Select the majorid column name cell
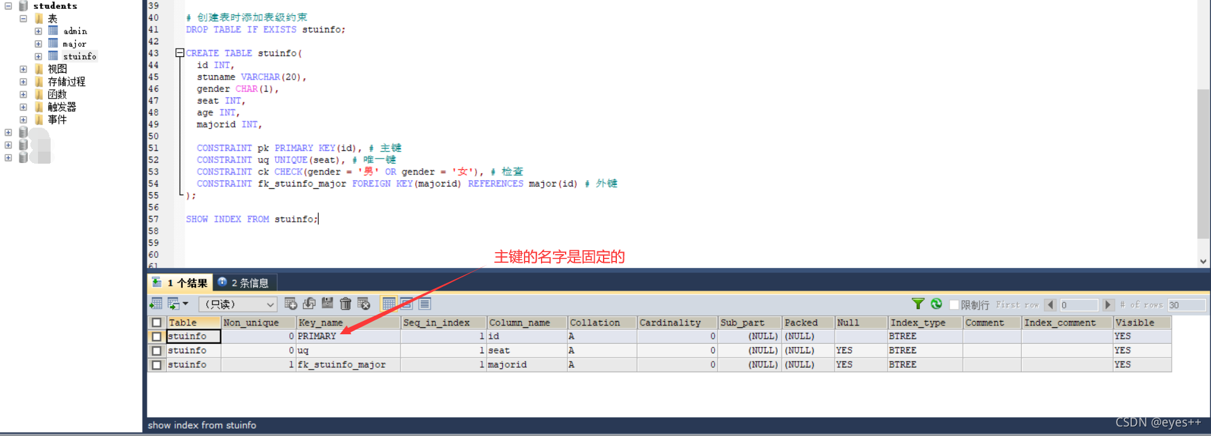The height and width of the screenshot is (436, 1211). tap(526, 365)
